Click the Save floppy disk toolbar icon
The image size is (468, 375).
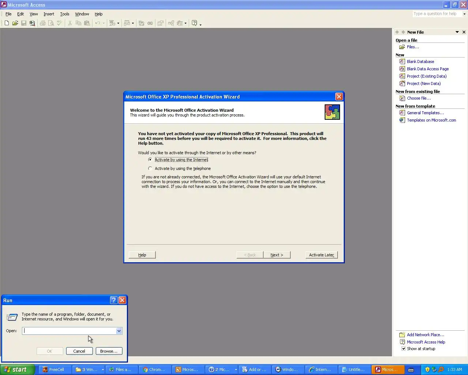coord(24,23)
